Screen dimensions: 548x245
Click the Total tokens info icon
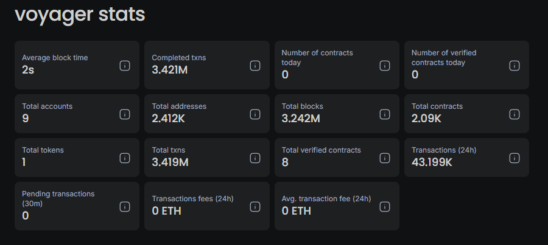tap(125, 158)
